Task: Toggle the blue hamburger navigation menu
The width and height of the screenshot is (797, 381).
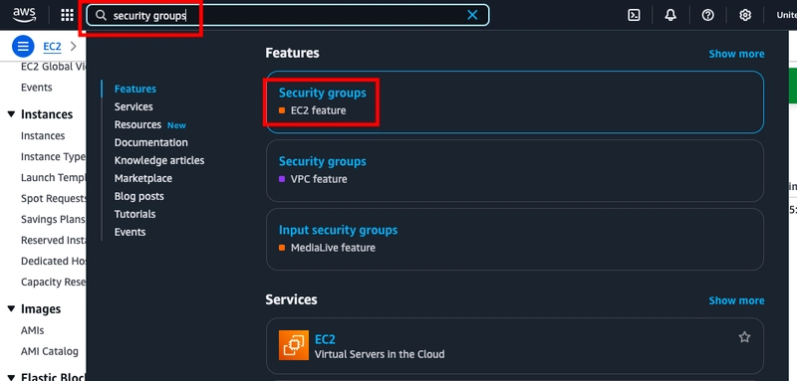Action: coord(23,47)
